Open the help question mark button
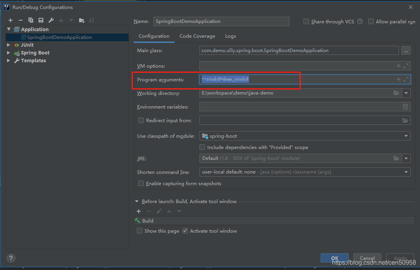 [x=11, y=258]
